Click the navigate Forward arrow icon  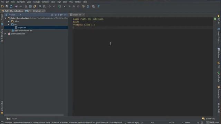54,6
